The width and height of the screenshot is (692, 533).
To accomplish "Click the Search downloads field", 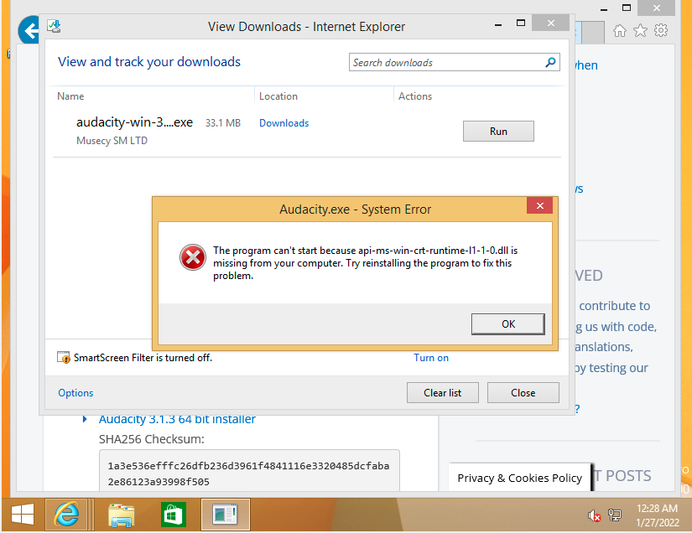I will point(454,63).
